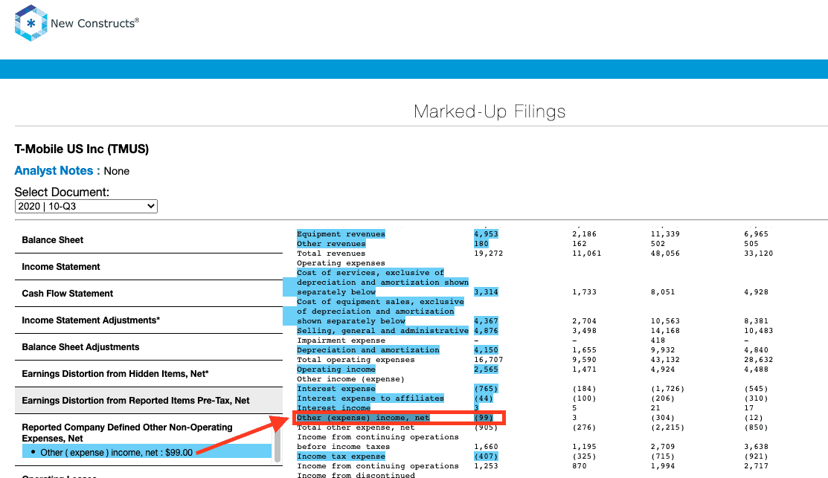Click the Total operating expenses label
Image resolution: width=828 pixels, height=478 pixels.
[x=356, y=360]
